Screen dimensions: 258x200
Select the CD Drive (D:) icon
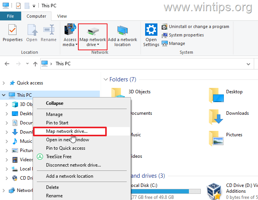pos(214,191)
